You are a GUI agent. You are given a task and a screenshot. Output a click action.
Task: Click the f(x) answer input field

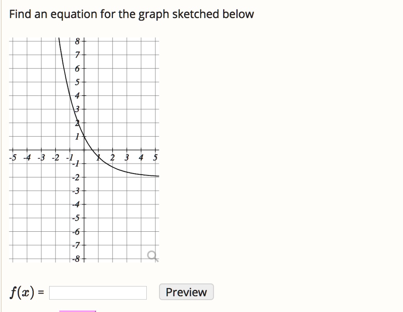coord(98,293)
